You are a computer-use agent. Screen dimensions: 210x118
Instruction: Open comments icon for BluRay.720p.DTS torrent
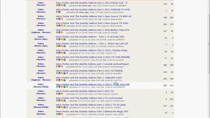[62, 32]
